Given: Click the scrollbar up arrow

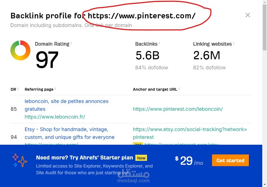Looking at the screenshot, I should coord(264,2).
